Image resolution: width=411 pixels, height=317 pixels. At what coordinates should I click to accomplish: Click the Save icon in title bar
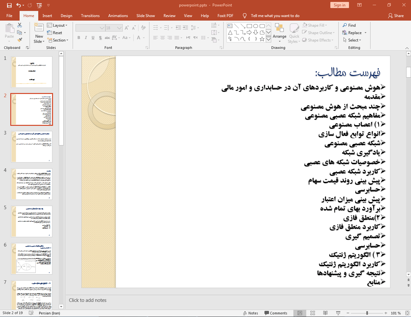(9, 5)
